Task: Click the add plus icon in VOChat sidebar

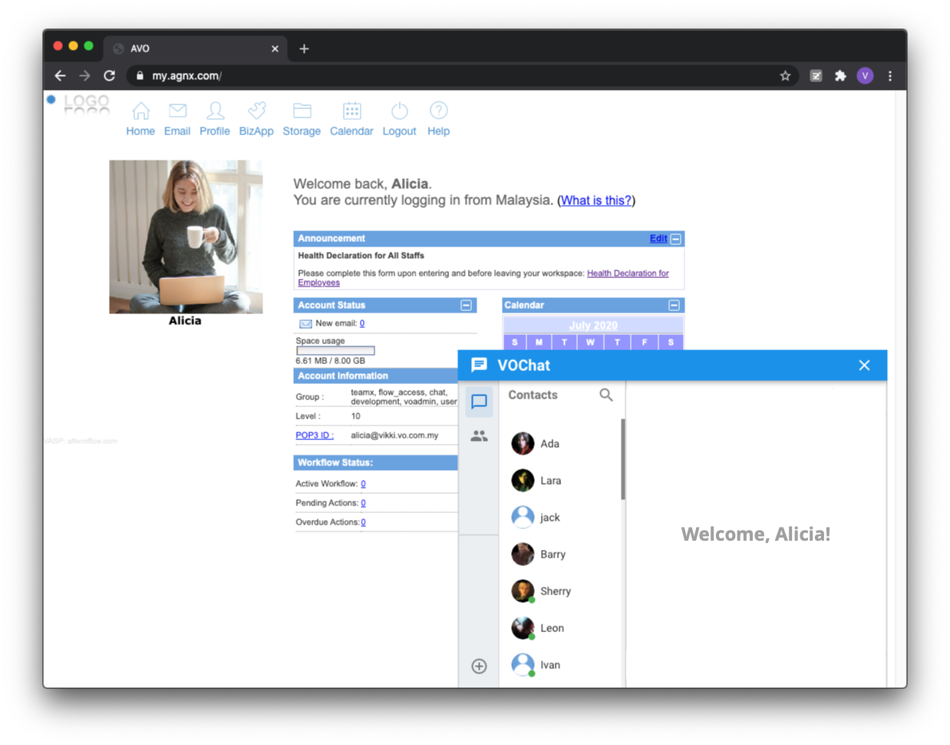Action: tap(479, 666)
